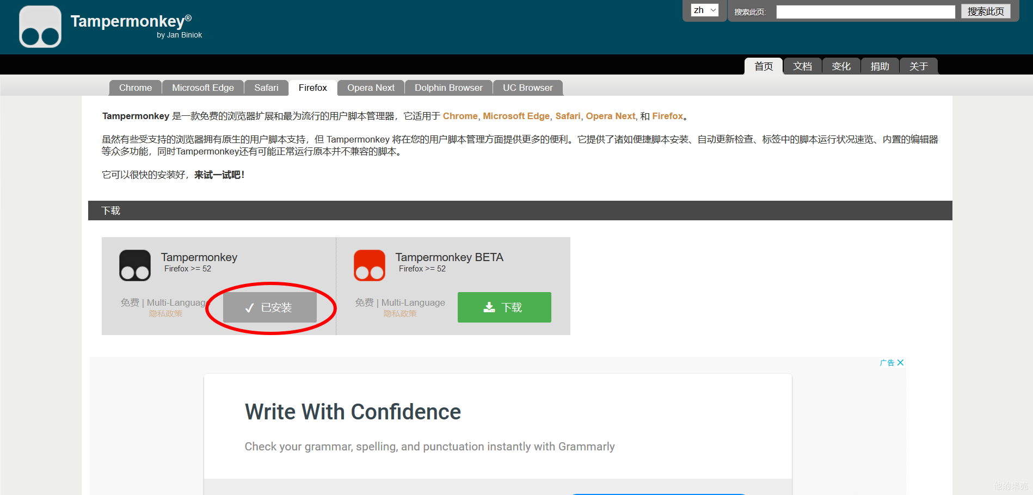Click the 搜索此页 search button
The image size is (1033, 495).
click(986, 11)
